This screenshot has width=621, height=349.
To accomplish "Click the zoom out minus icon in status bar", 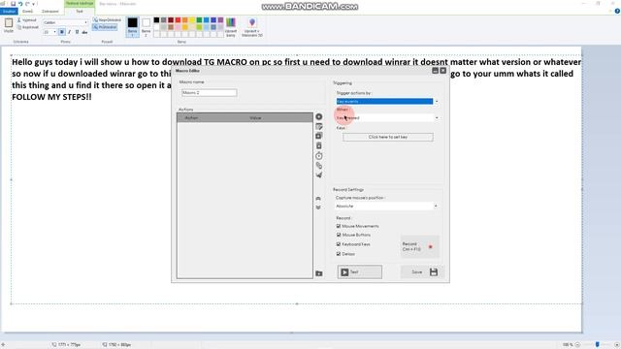I will [577, 345].
